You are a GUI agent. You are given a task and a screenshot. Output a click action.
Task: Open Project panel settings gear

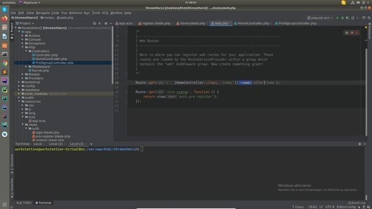click(106, 23)
